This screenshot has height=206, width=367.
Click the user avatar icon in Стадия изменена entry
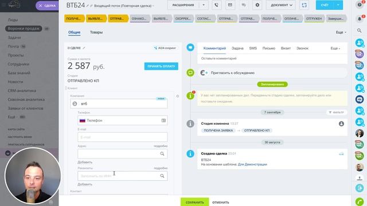pos(341,124)
